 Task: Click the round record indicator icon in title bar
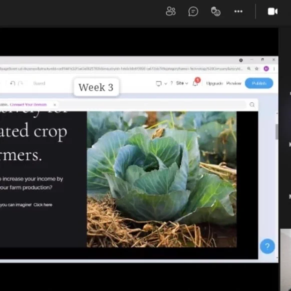point(241,60)
